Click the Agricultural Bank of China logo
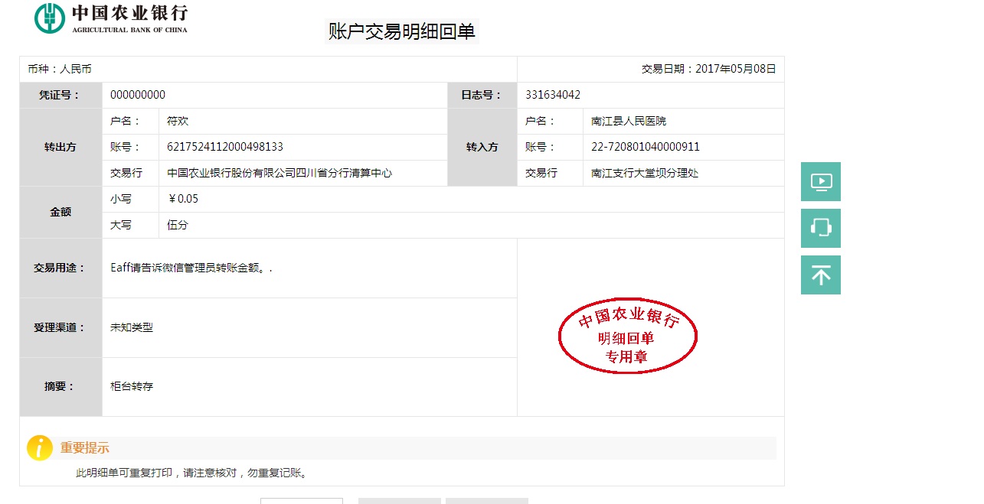Screen dimensions: 984x504 click(111, 18)
